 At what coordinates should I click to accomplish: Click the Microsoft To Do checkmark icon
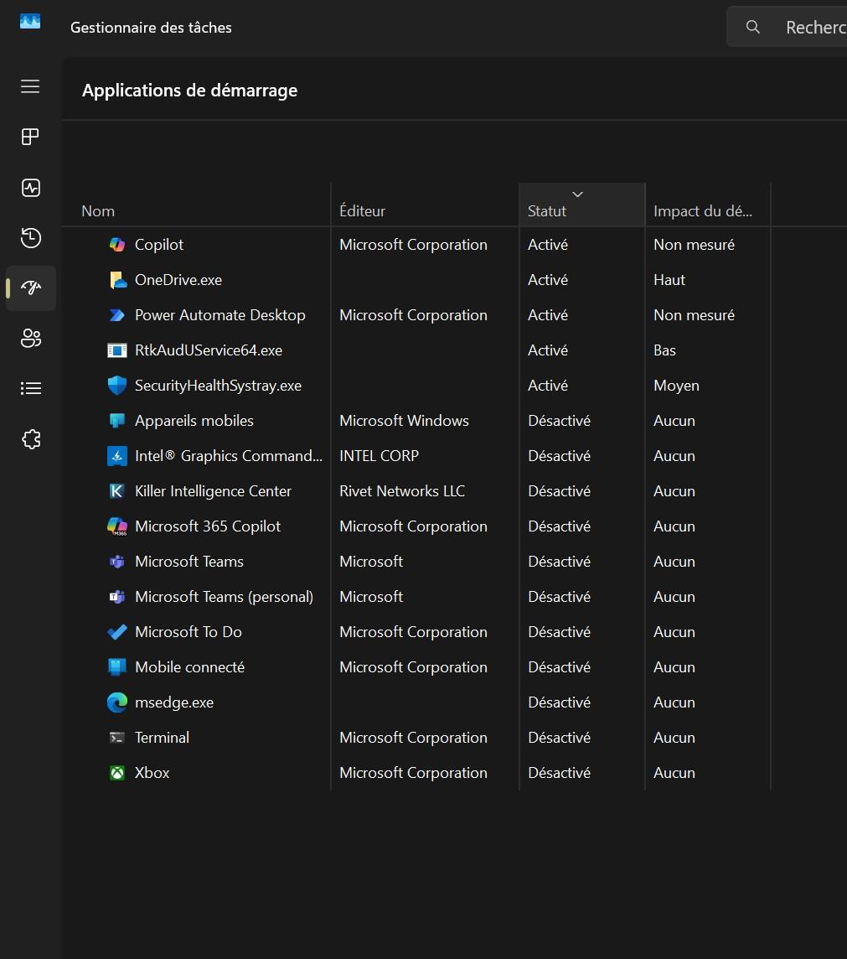point(116,632)
